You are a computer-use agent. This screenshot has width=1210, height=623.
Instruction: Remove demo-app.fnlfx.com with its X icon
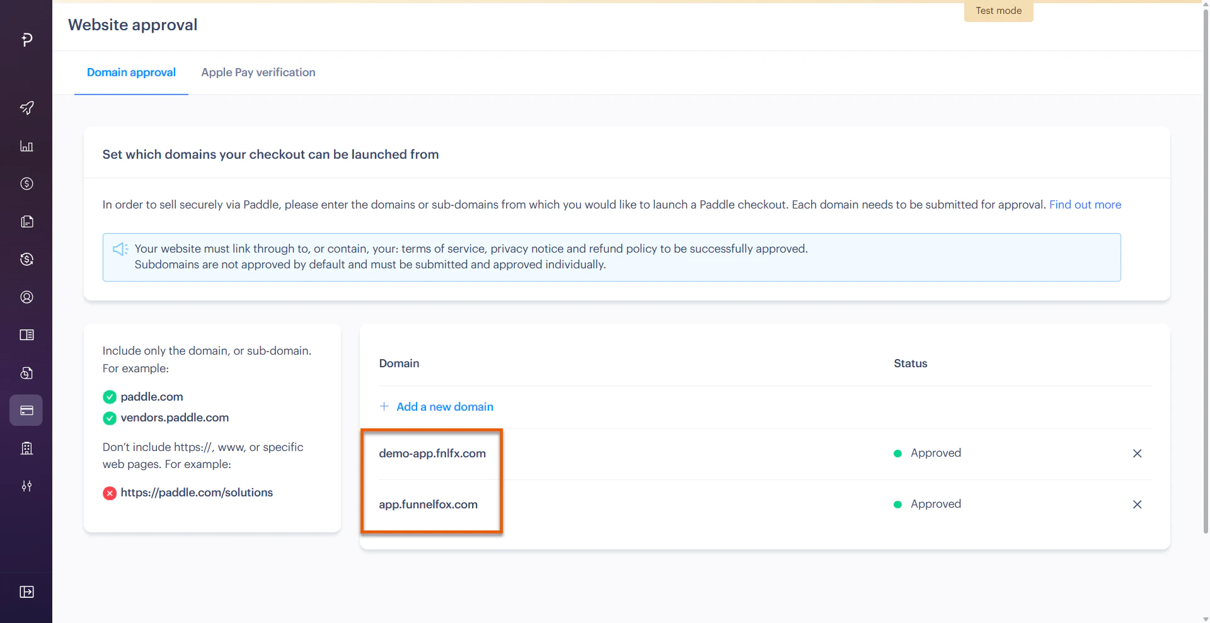pyautogui.click(x=1137, y=453)
